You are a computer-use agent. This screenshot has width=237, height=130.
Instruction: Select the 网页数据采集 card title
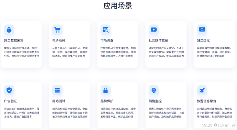pos(14,40)
